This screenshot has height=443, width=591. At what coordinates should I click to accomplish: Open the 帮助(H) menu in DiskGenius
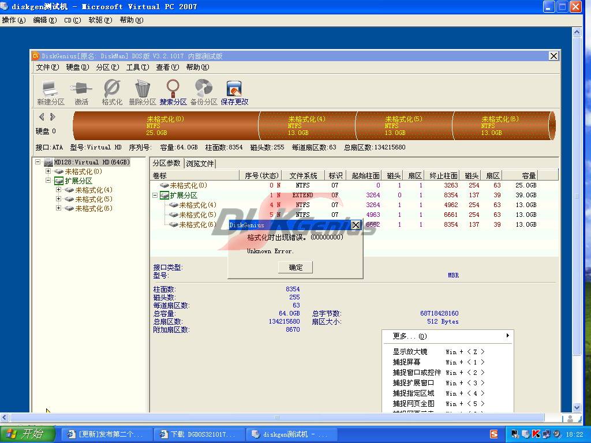[x=197, y=67]
